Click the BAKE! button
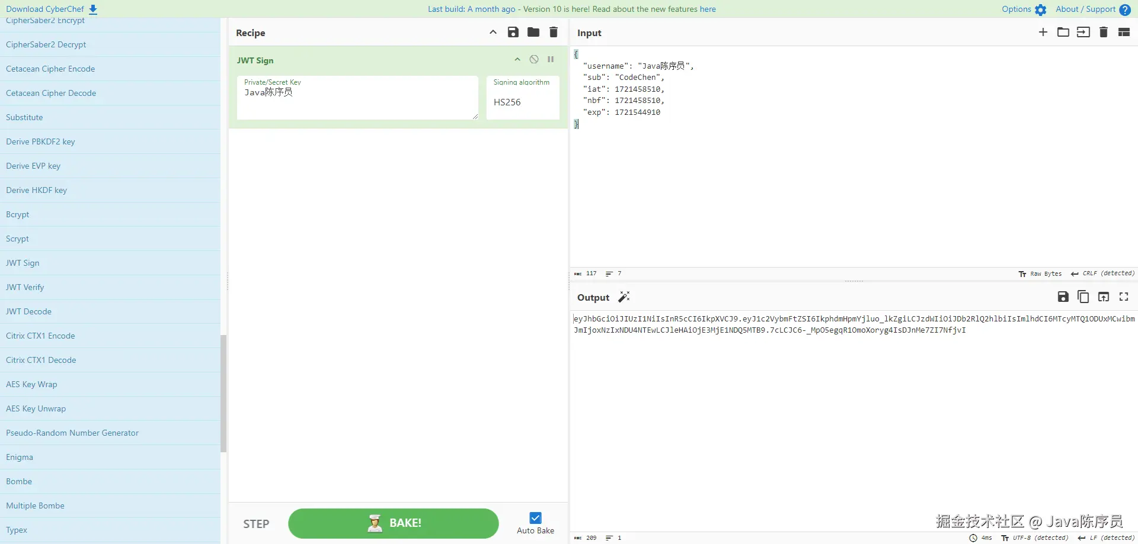Image resolution: width=1138 pixels, height=544 pixels. pyautogui.click(x=394, y=523)
